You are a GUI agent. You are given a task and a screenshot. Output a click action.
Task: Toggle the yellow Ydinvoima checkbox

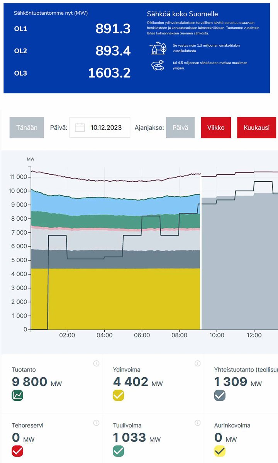tap(119, 395)
